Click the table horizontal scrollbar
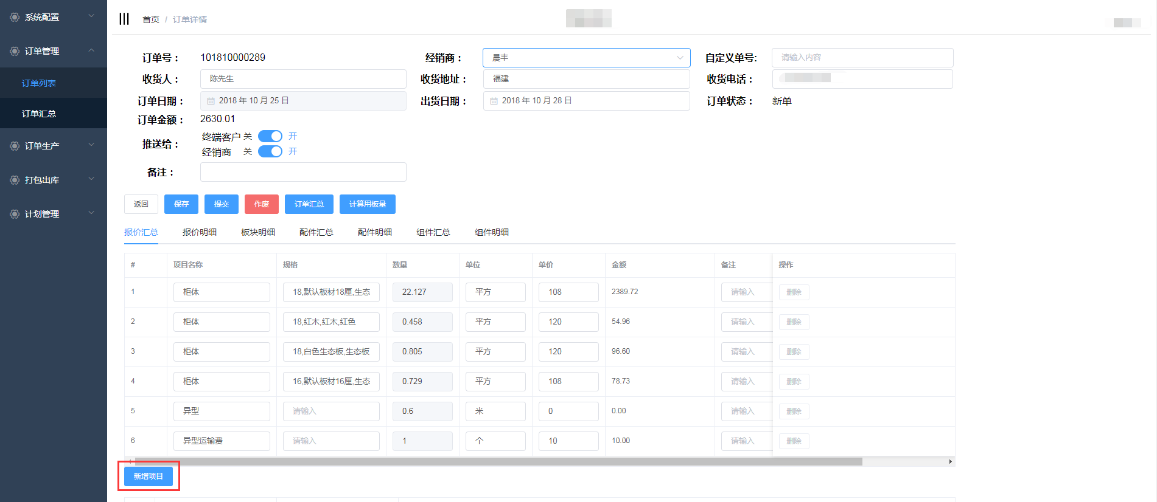The height and width of the screenshot is (502, 1157). (498, 462)
